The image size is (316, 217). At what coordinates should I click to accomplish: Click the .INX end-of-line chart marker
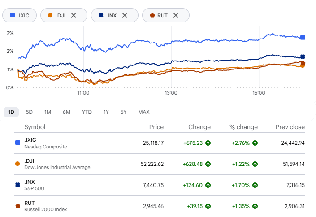coord(303,56)
